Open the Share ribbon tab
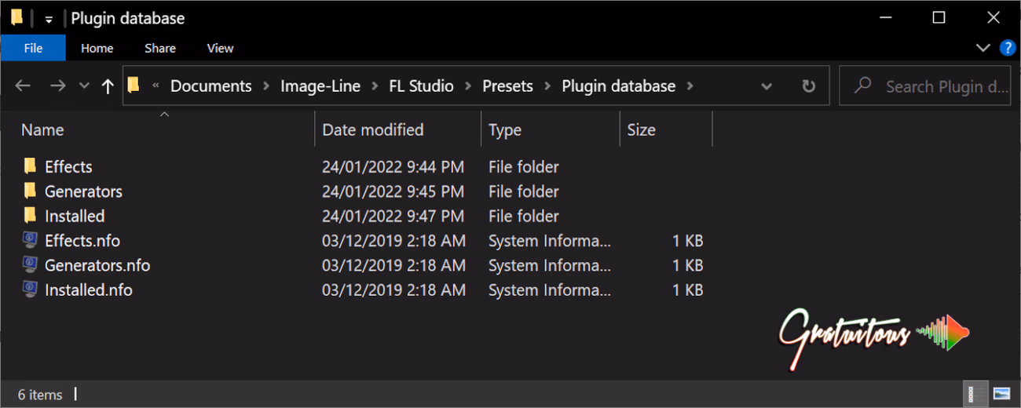This screenshot has height=408, width=1021. tap(160, 48)
